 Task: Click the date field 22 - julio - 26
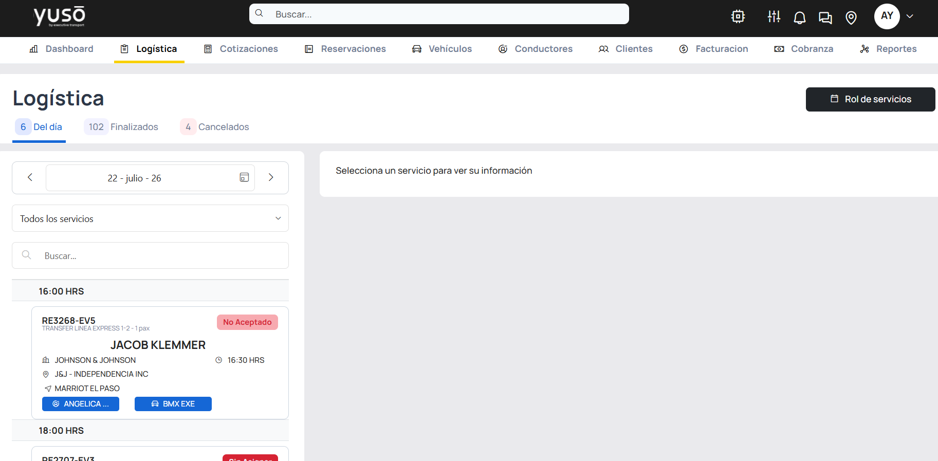tap(150, 178)
